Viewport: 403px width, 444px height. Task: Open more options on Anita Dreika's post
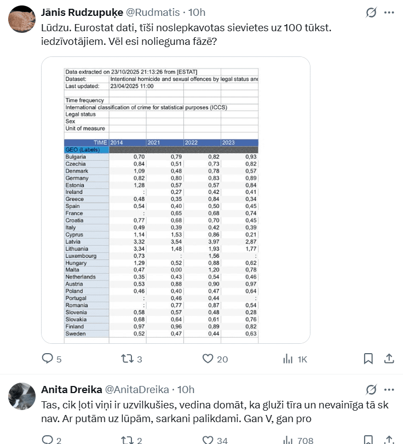[x=389, y=389]
